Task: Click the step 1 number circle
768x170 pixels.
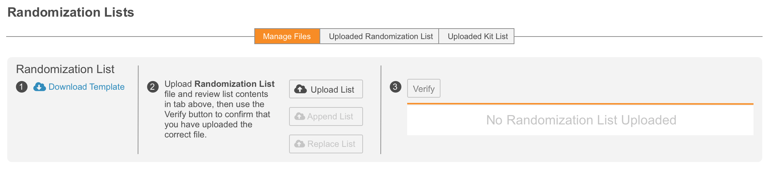Action: (22, 87)
